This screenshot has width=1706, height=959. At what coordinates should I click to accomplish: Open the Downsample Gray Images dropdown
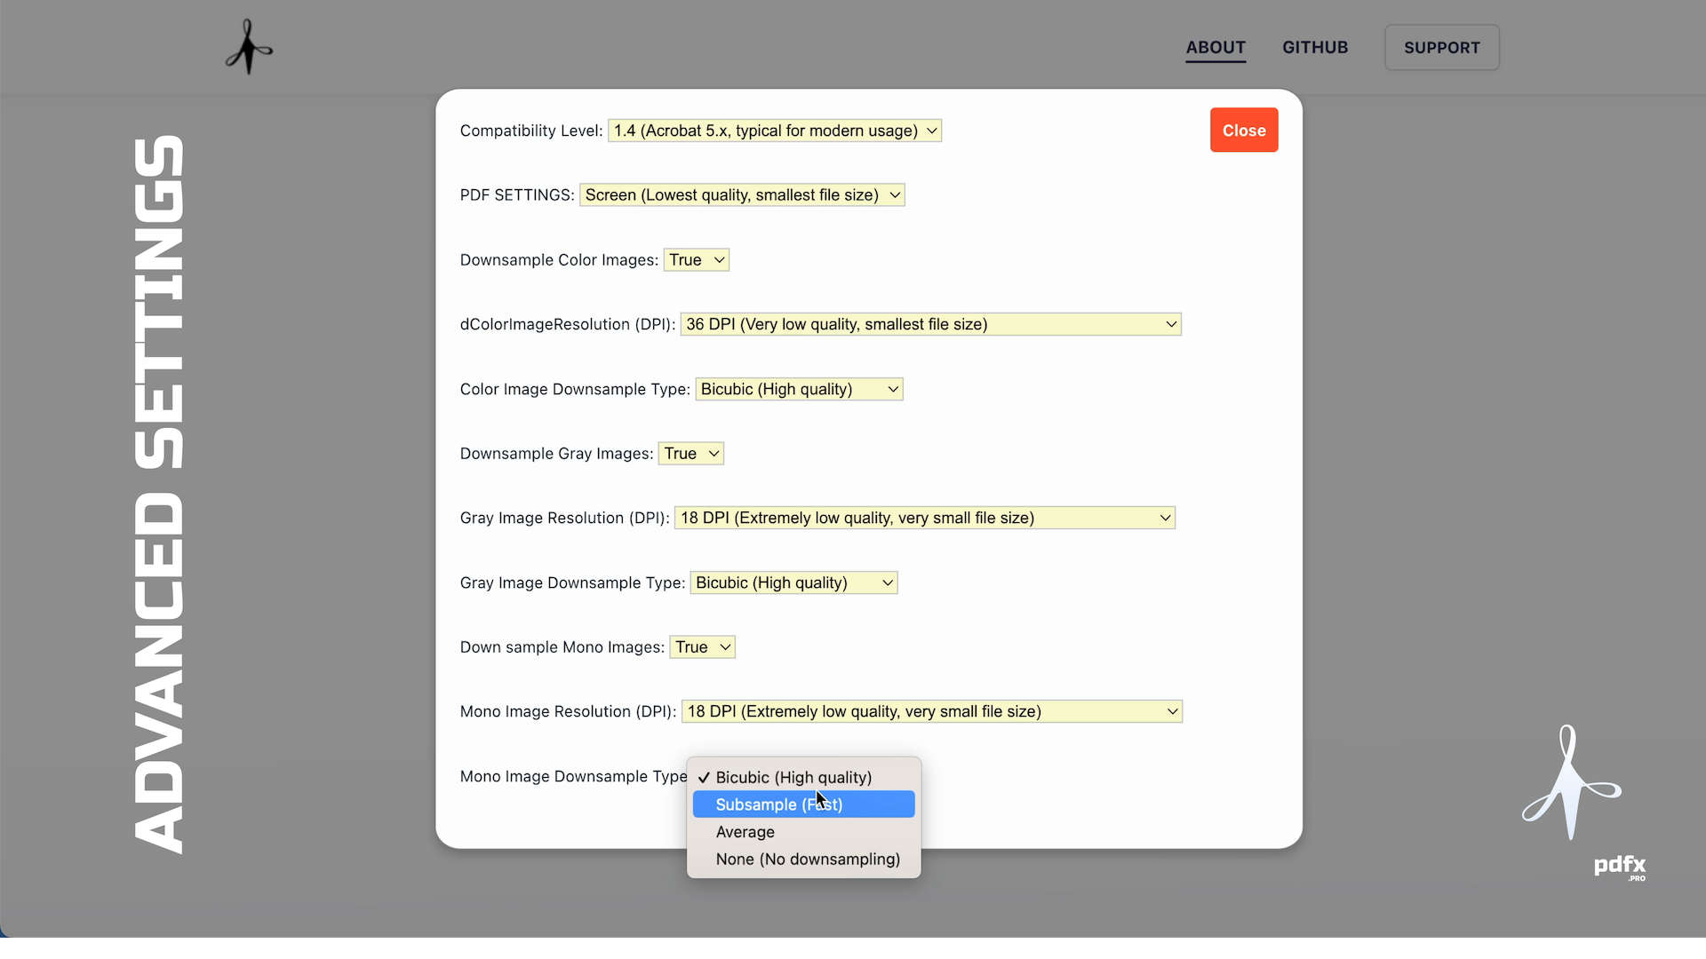[691, 454]
